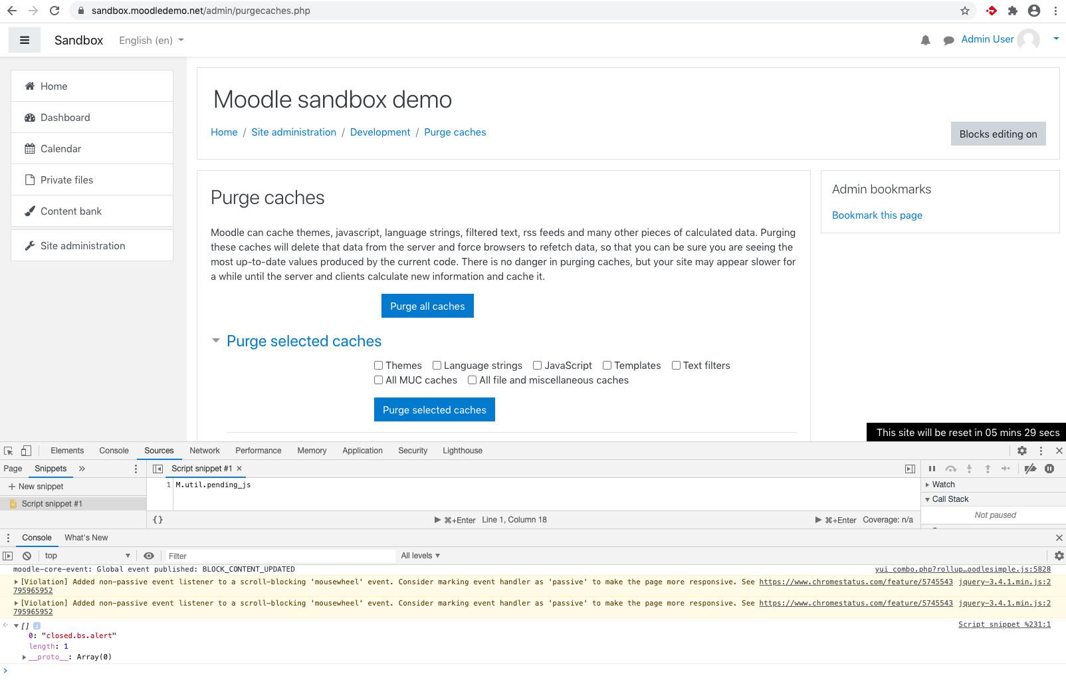This screenshot has width=1066, height=680.
Task: Toggle deactivate breakpoints icon
Action: [1030, 469]
